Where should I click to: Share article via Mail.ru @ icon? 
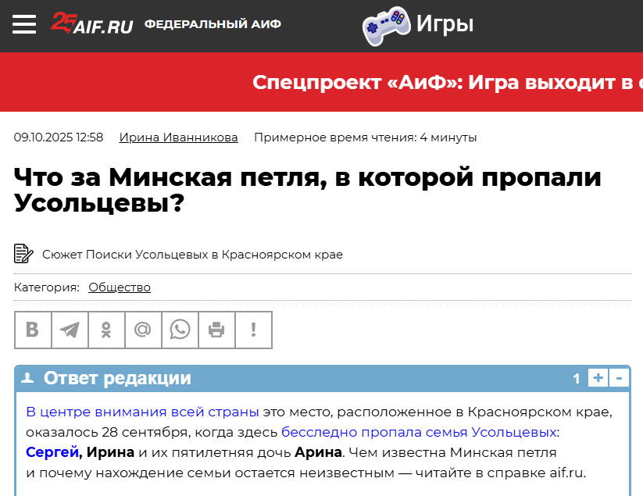click(x=143, y=330)
